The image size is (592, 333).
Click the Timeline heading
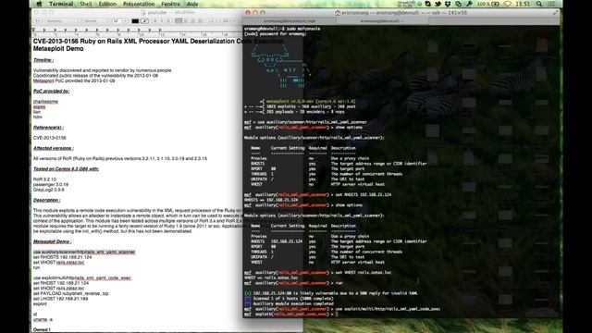[x=43, y=60]
